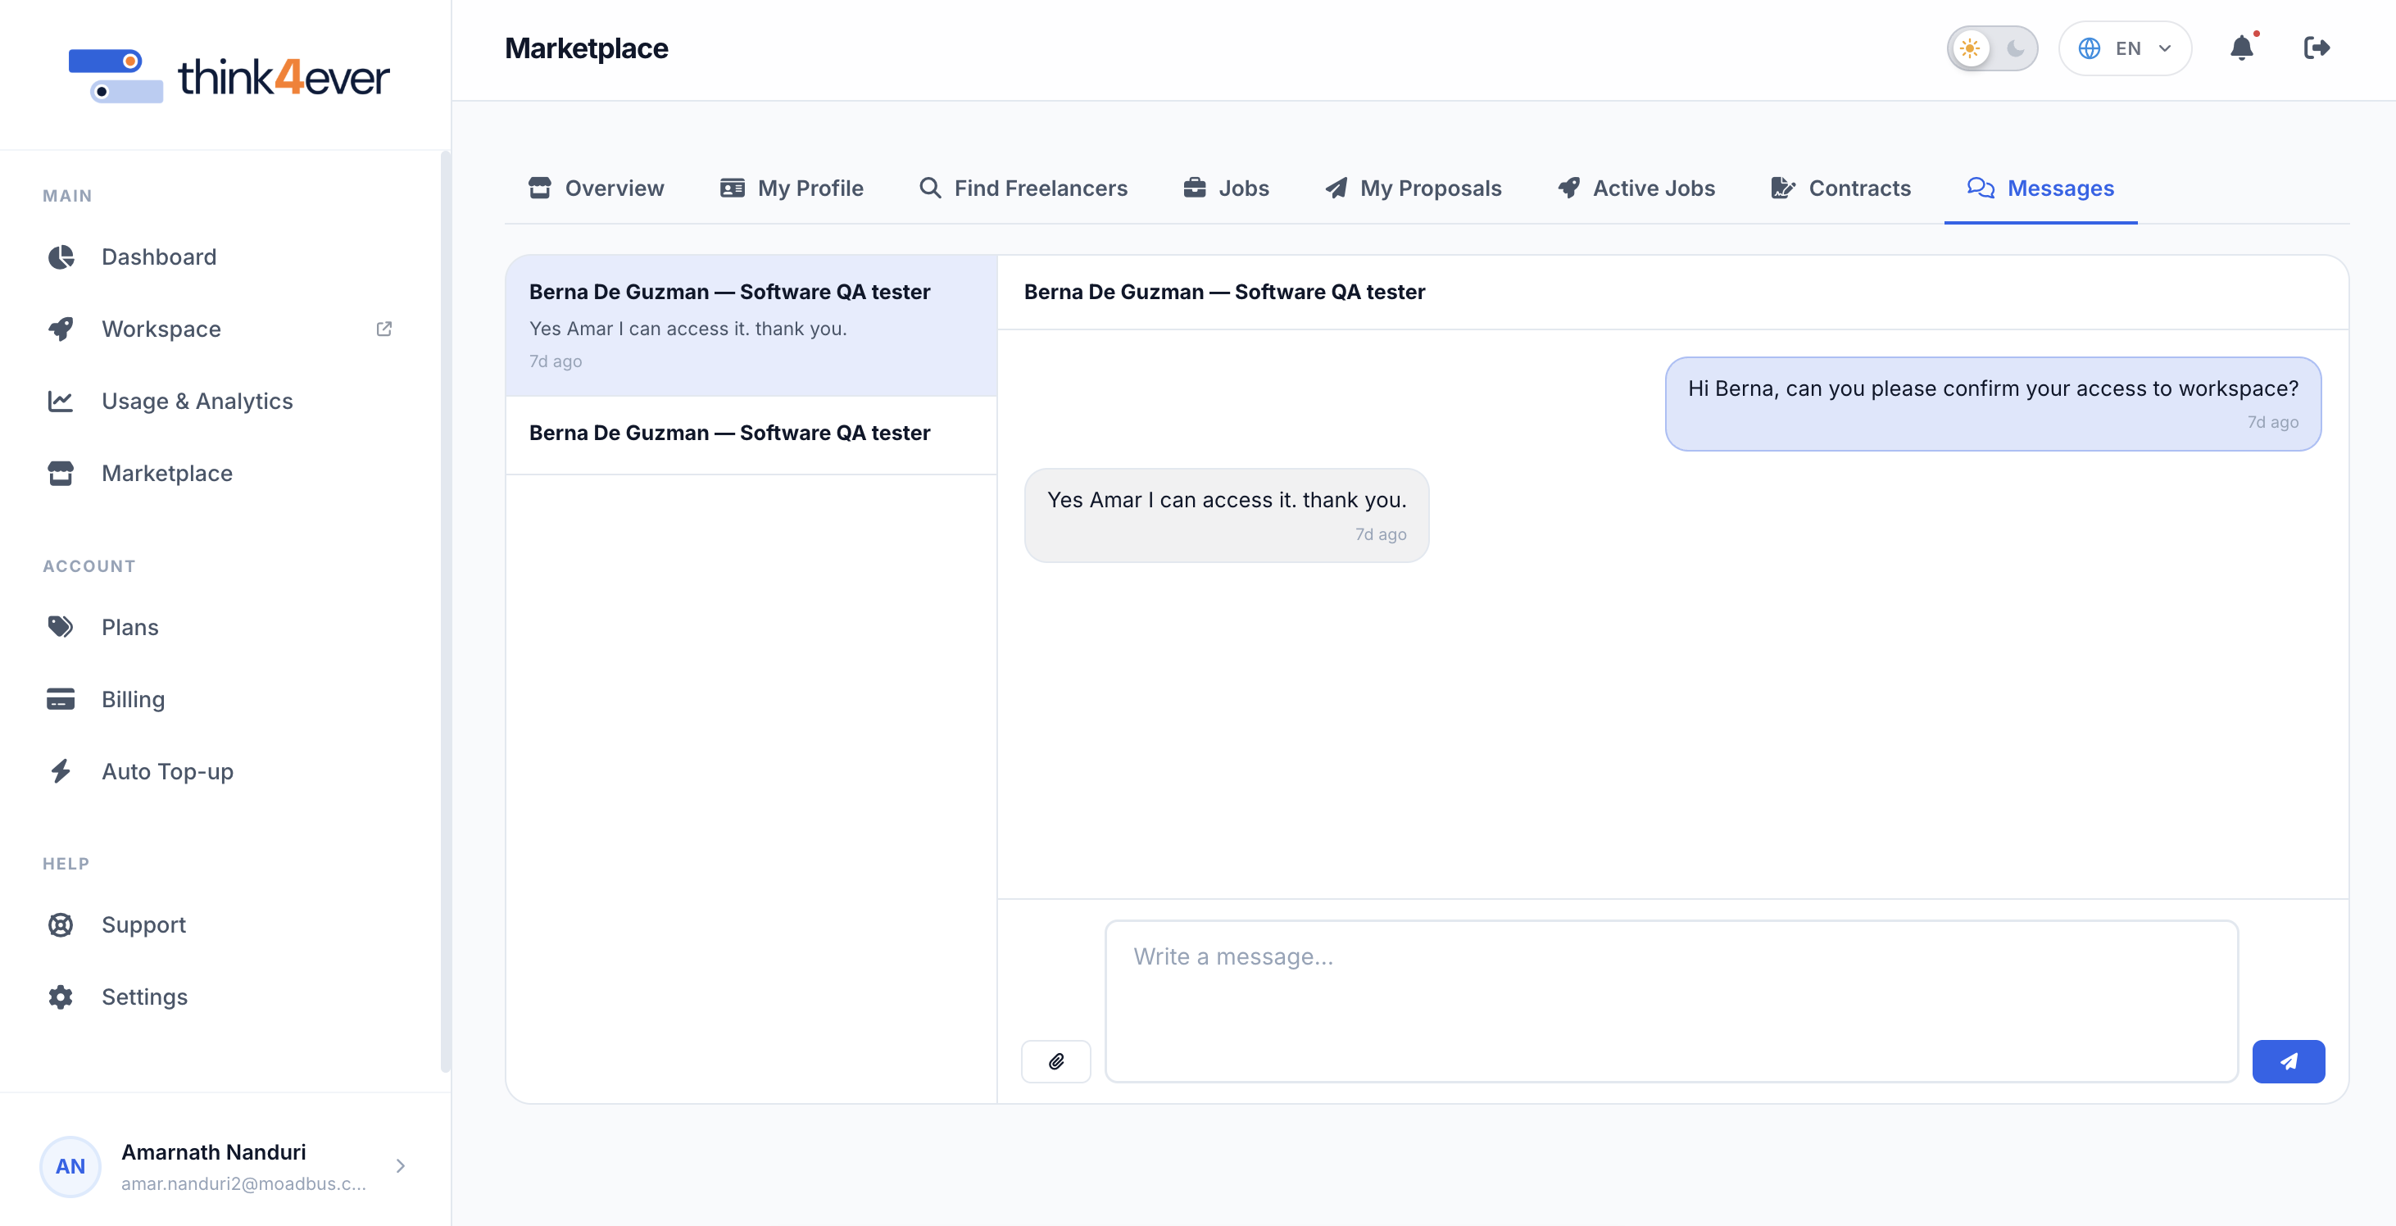Open the notifications bell
This screenshot has height=1226, width=2396.
(2242, 48)
